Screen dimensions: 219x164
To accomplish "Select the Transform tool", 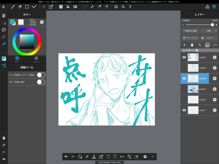I will tap(51, 7).
